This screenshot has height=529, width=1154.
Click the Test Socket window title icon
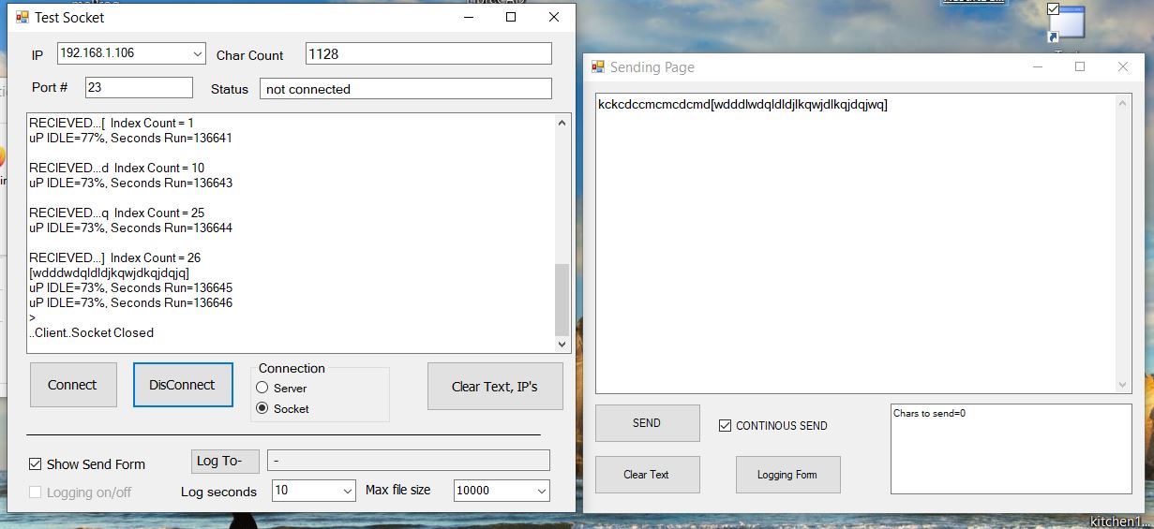click(22, 17)
